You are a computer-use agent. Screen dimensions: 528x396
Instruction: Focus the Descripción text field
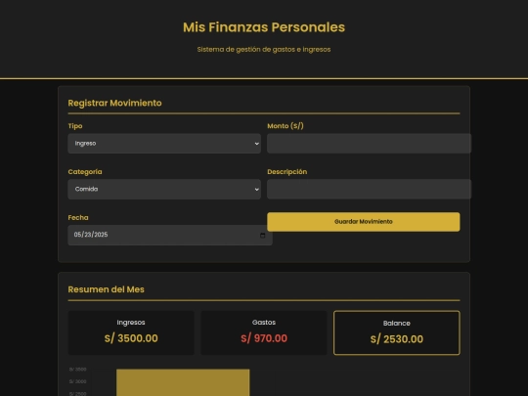369,189
